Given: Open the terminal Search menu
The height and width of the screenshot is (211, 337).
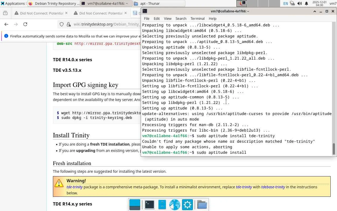Looking at the screenshot, I should pos(181,18).
